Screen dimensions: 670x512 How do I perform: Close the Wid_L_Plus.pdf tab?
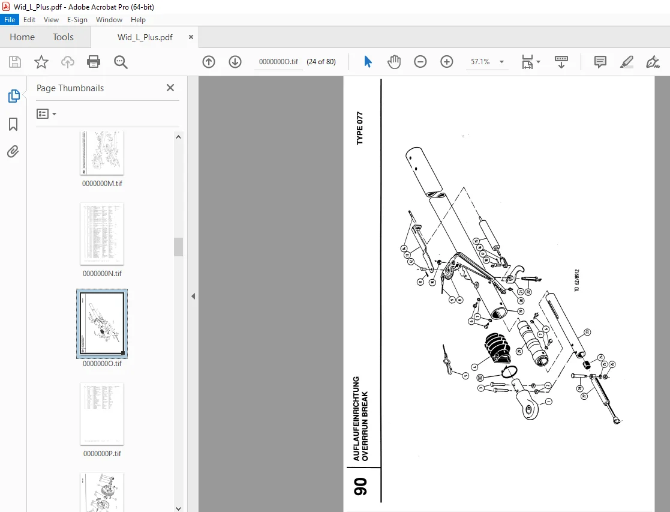pyautogui.click(x=191, y=37)
